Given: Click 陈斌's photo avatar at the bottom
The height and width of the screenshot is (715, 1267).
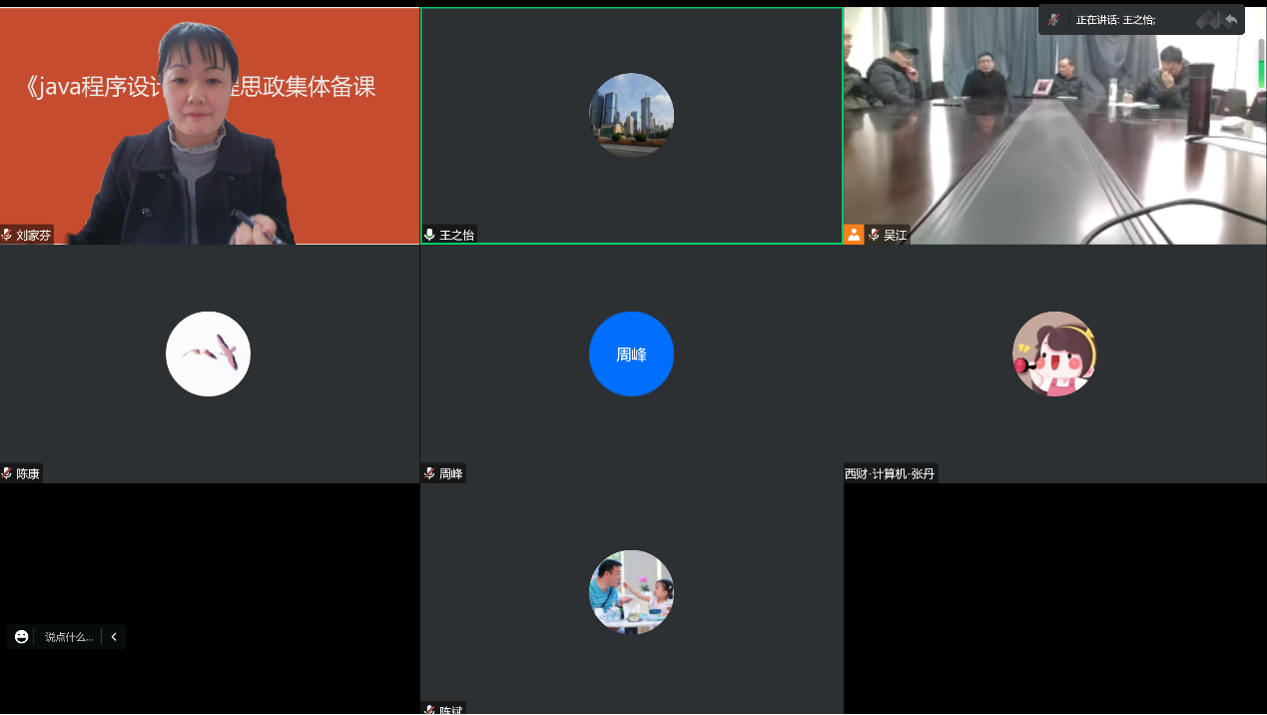Looking at the screenshot, I should (631, 592).
